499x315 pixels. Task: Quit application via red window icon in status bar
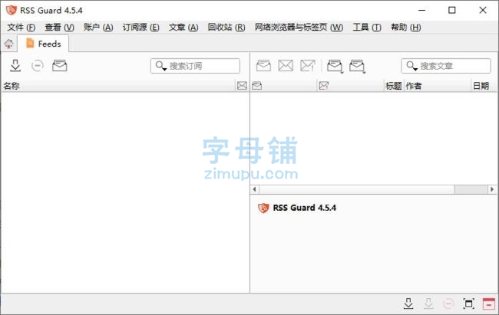(489, 304)
